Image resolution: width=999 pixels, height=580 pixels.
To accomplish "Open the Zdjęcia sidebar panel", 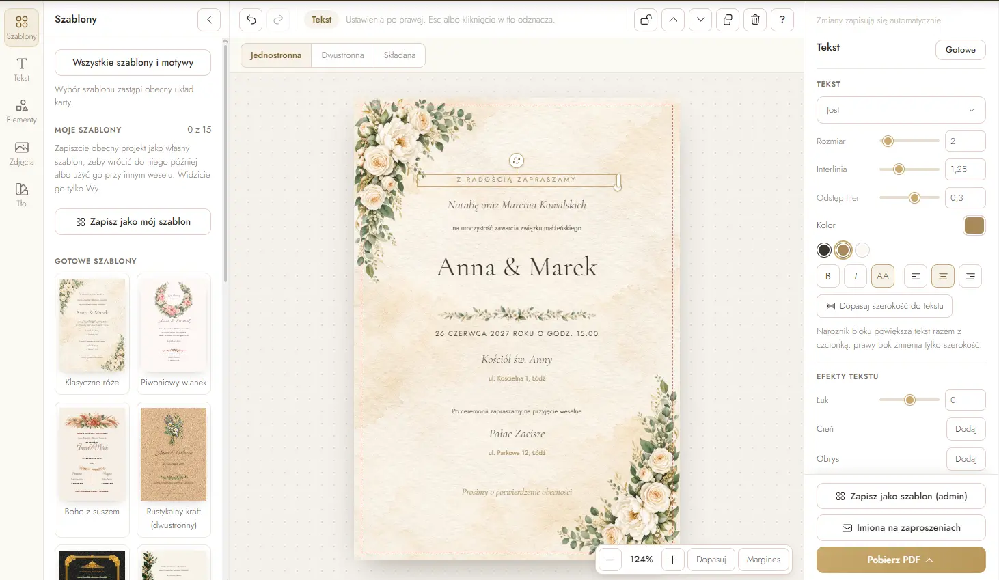I will (x=22, y=154).
